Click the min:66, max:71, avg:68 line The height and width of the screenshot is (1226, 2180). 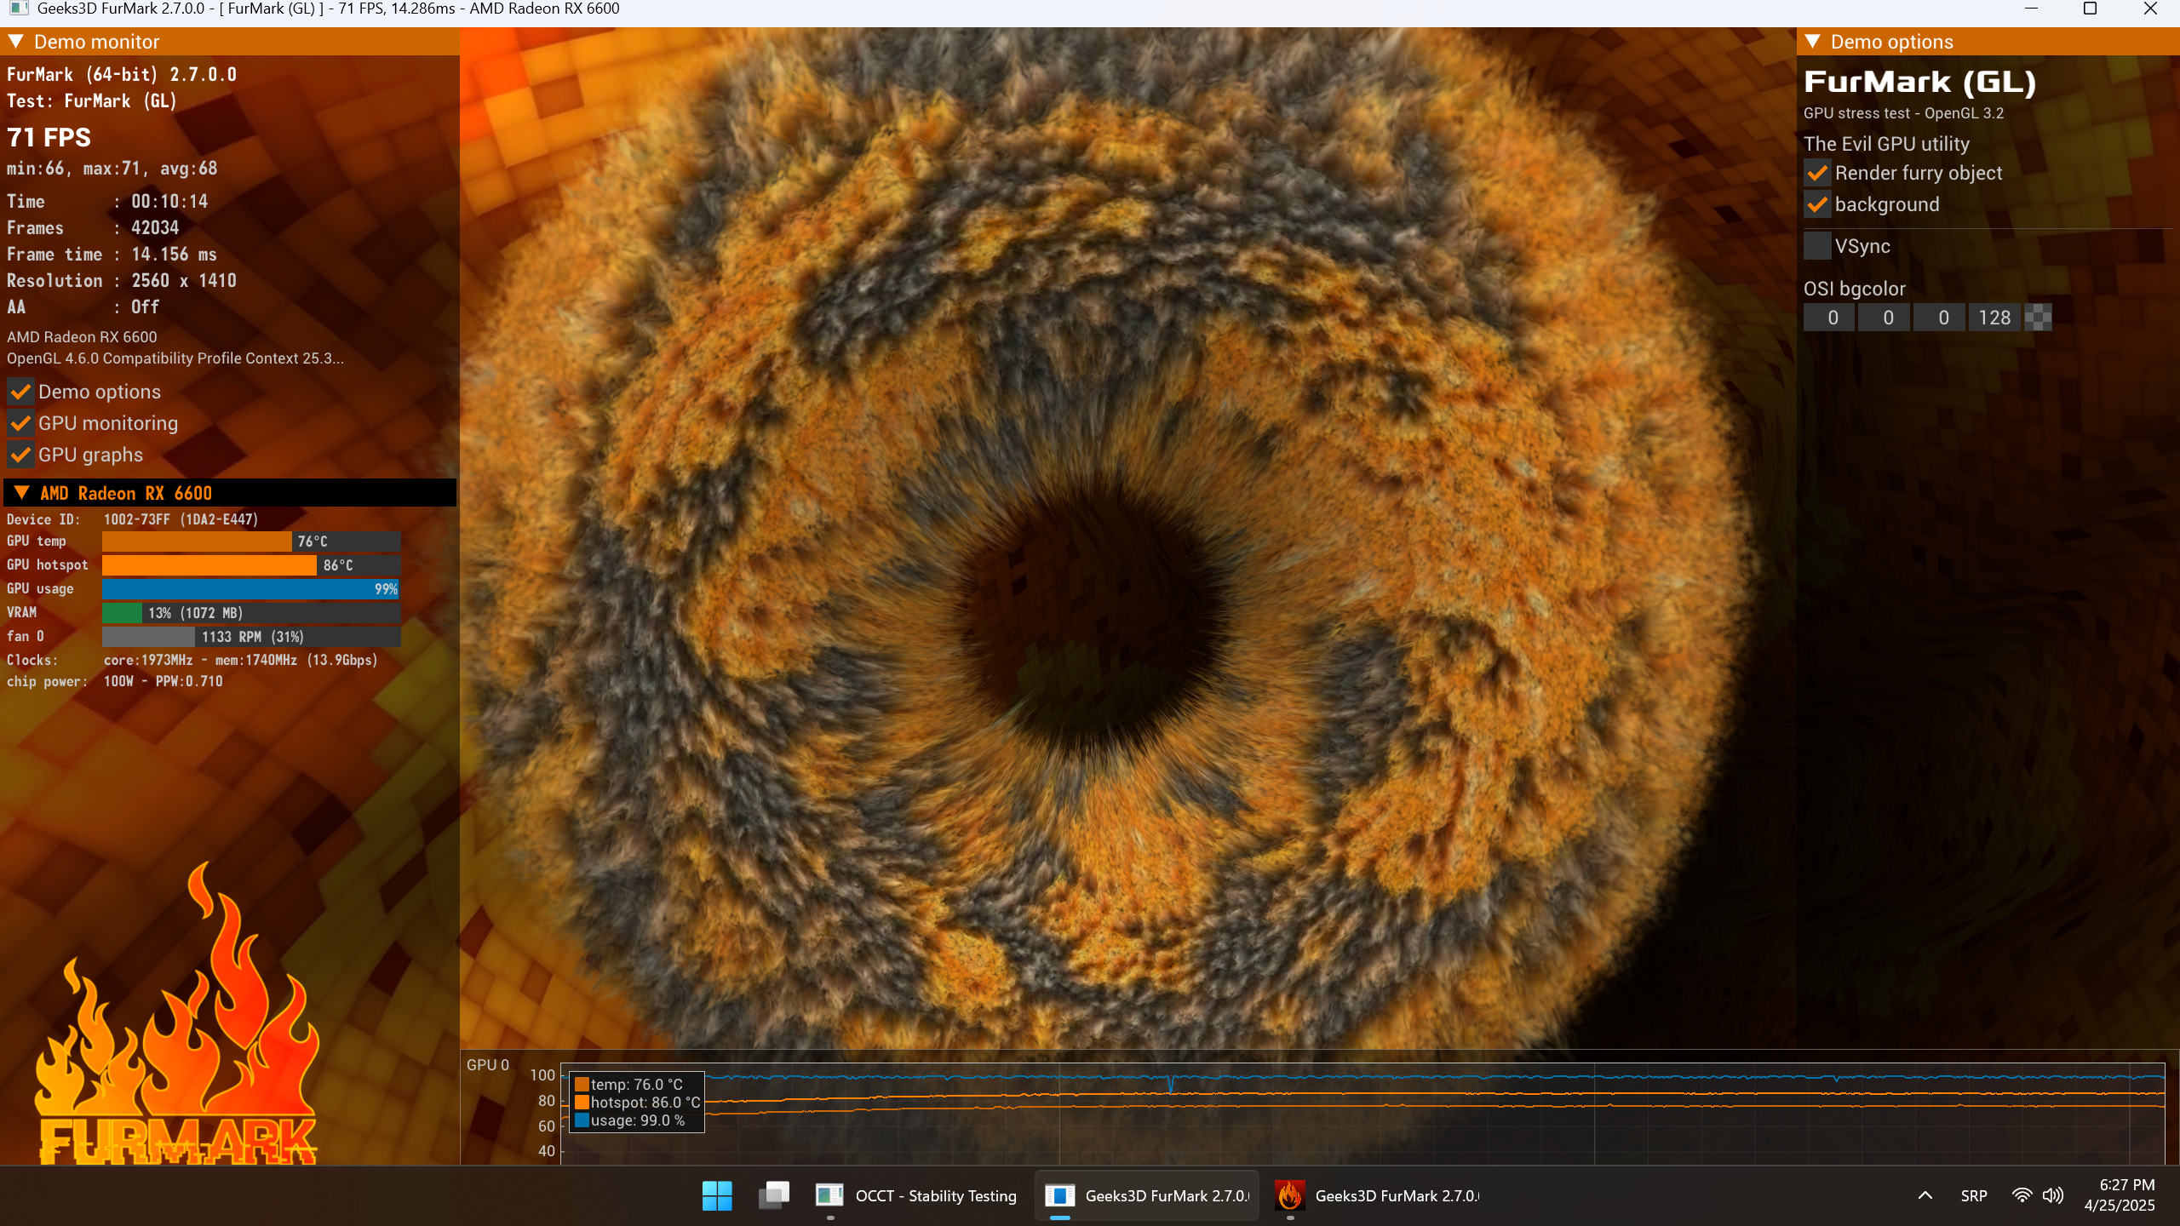point(112,169)
